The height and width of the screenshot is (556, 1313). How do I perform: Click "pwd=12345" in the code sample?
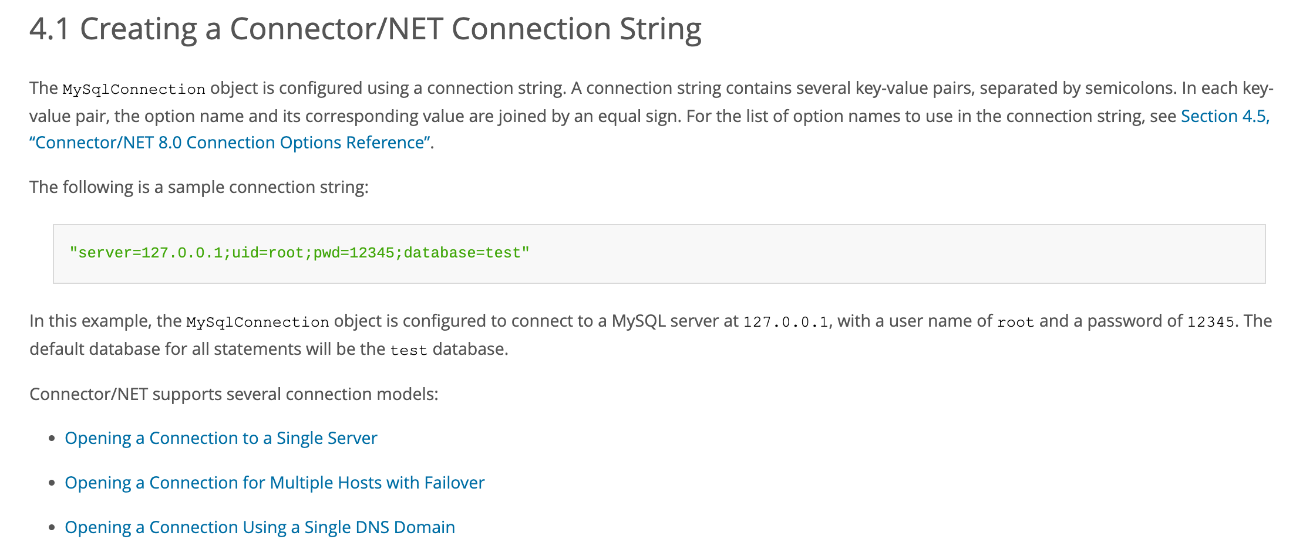pyautogui.click(x=353, y=253)
